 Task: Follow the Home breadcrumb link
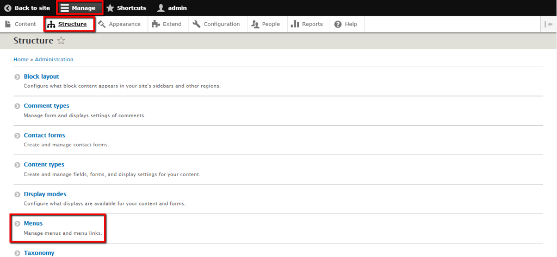point(21,60)
